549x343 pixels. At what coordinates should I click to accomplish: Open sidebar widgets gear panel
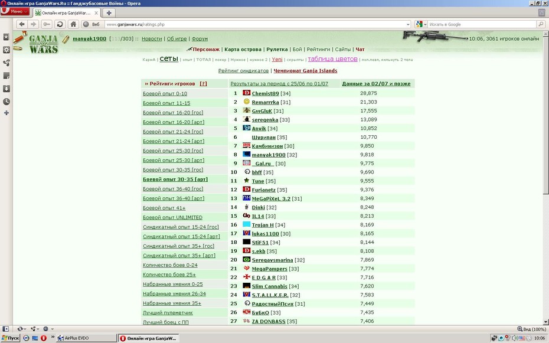pos(6,50)
